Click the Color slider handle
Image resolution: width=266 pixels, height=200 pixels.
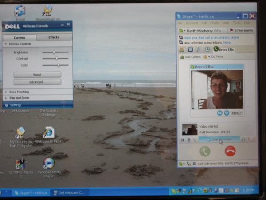coord(59,65)
